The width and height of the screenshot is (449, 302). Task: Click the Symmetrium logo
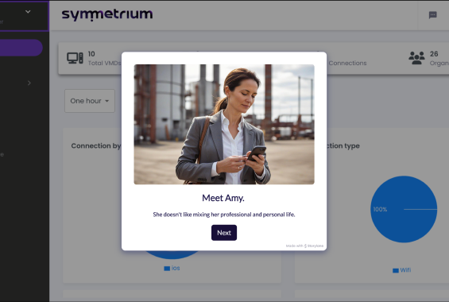click(107, 15)
